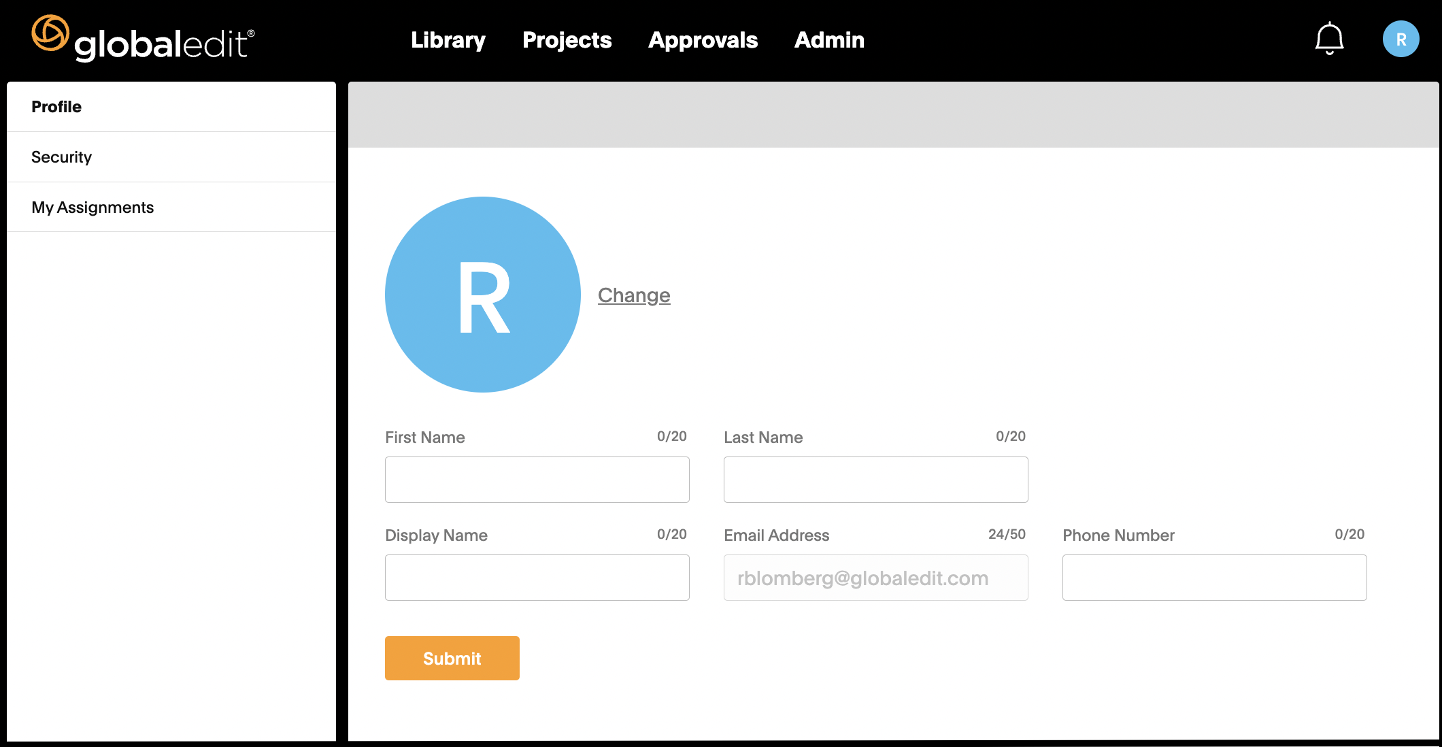The width and height of the screenshot is (1442, 747).
Task: Click the Display Name label
Action: [x=436, y=535]
